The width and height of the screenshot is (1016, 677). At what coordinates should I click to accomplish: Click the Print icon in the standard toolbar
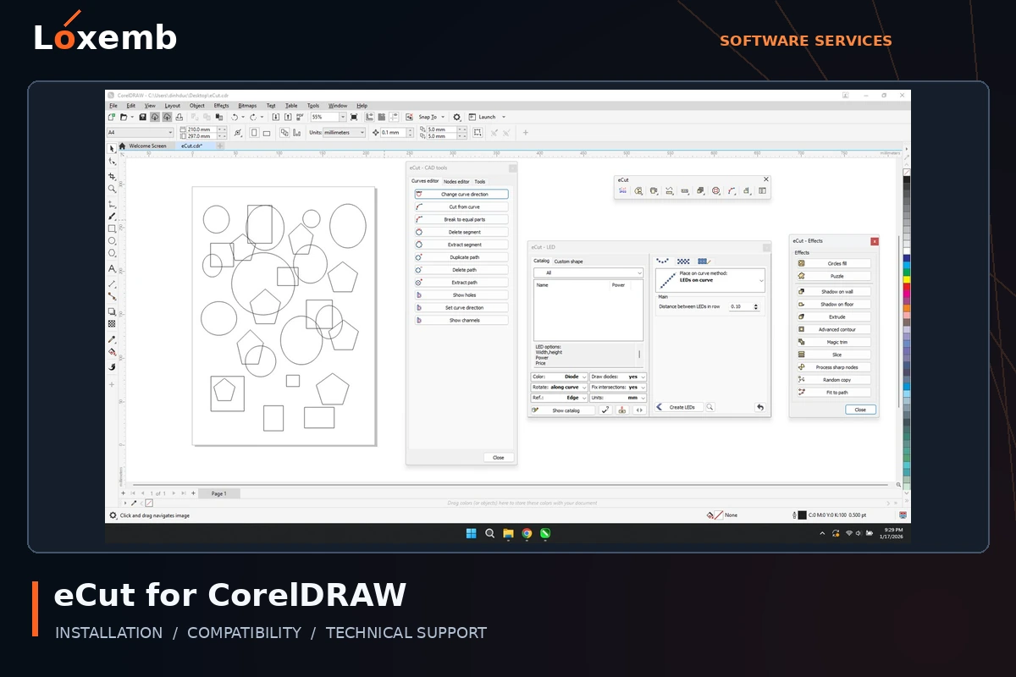coord(179,117)
